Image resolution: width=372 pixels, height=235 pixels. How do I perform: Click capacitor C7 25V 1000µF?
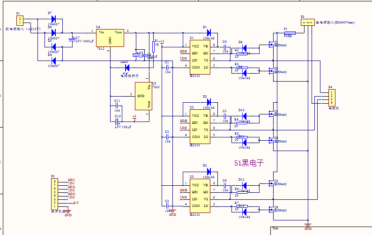[72, 40]
